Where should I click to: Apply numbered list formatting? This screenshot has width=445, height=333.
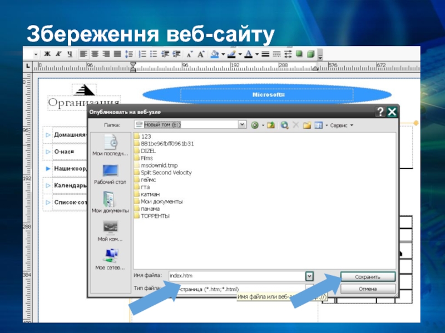[142, 54]
